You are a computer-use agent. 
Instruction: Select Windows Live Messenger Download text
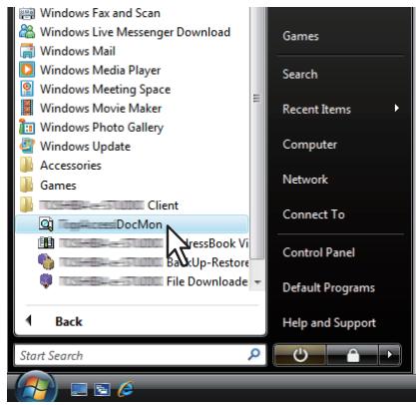coord(135,32)
